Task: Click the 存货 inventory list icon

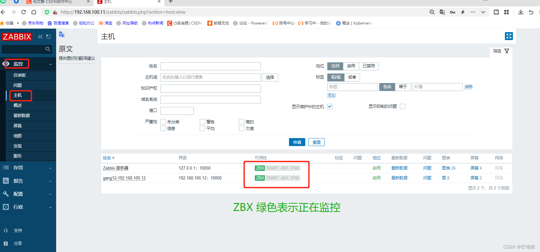Action: (x=6, y=167)
